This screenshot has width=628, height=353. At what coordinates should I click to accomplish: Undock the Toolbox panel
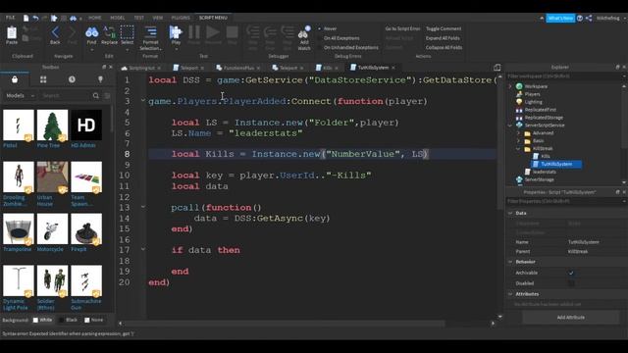click(x=104, y=67)
